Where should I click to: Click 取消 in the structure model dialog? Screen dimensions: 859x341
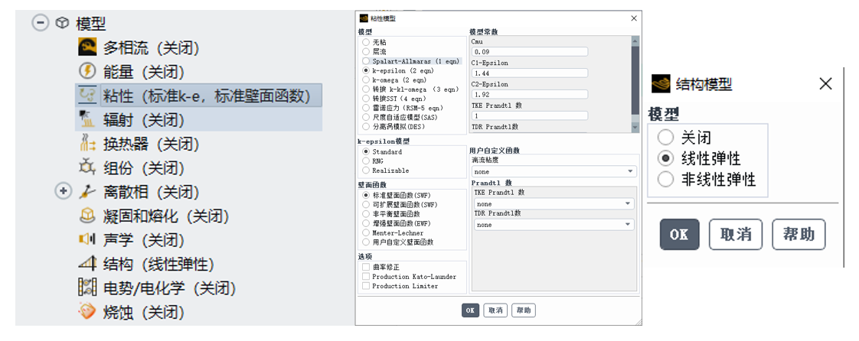pos(735,235)
